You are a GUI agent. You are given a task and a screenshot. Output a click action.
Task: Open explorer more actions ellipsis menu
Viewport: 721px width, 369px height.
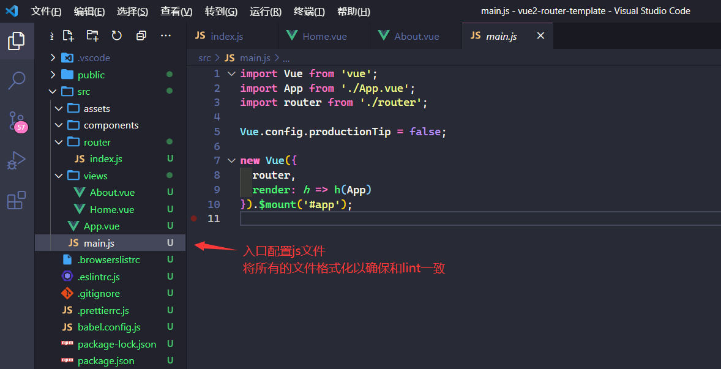165,36
